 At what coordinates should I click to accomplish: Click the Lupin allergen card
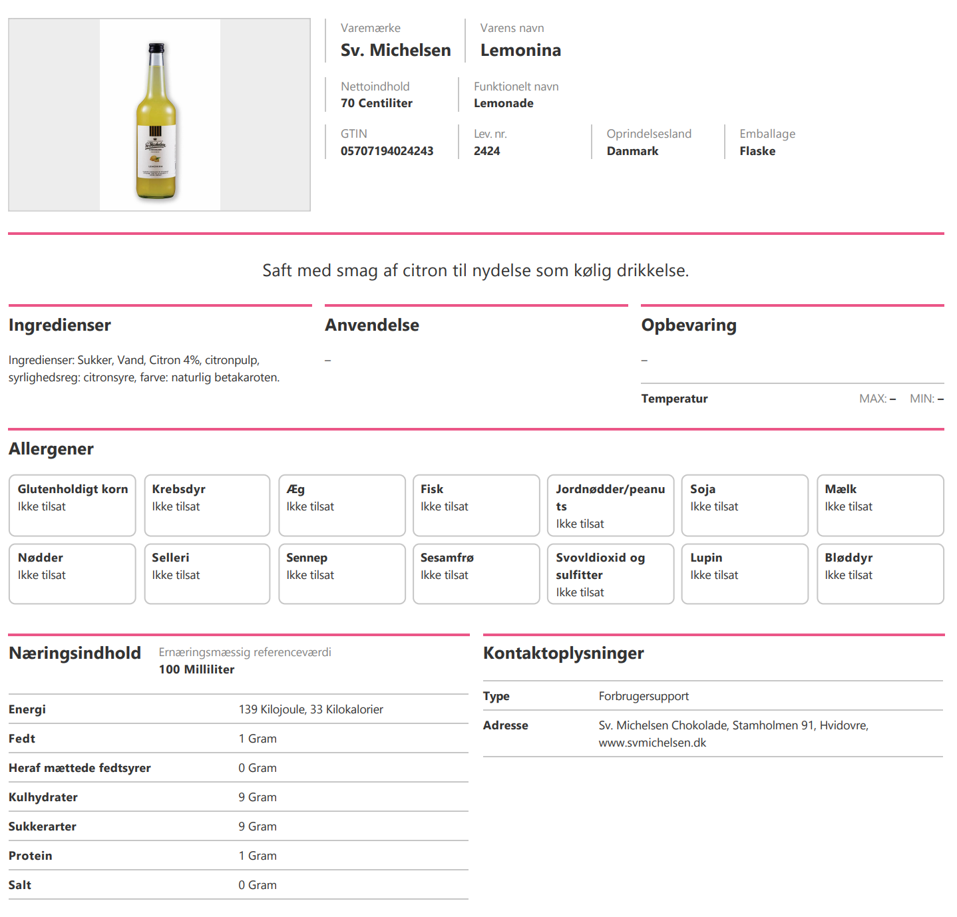[745, 573]
